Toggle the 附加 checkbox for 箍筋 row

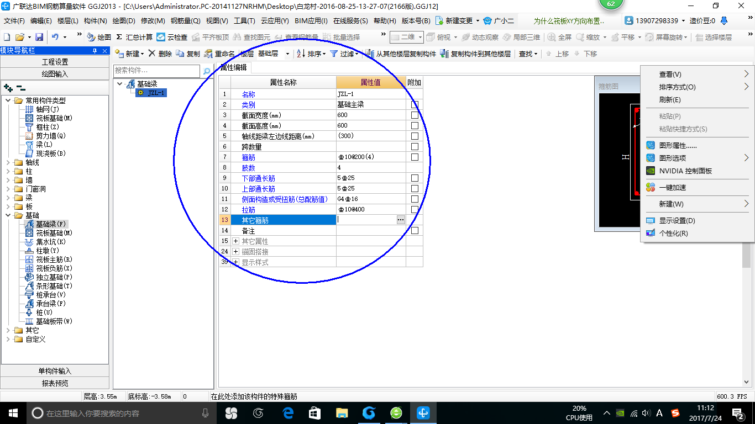click(x=415, y=157)
